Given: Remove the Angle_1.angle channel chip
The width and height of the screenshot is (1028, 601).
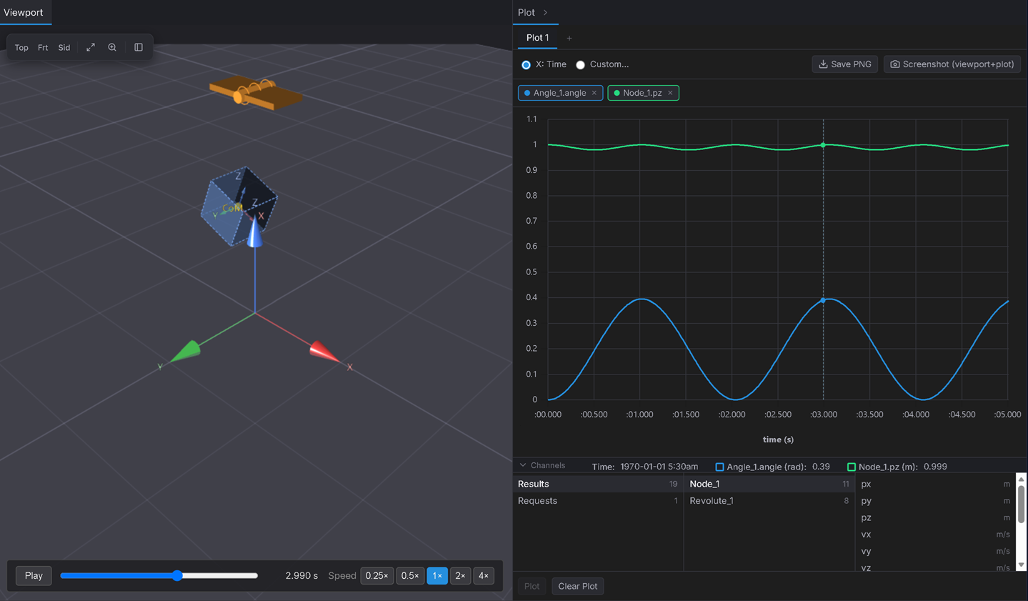Looking at the screenshot, I should pyautogui.click(x=594, y=93).
